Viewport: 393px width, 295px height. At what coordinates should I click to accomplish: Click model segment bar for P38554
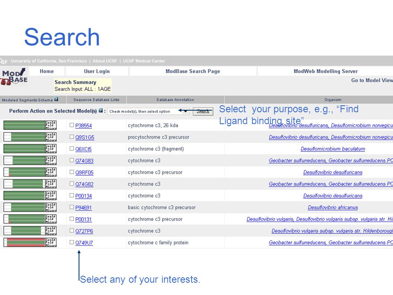[30, 125]
